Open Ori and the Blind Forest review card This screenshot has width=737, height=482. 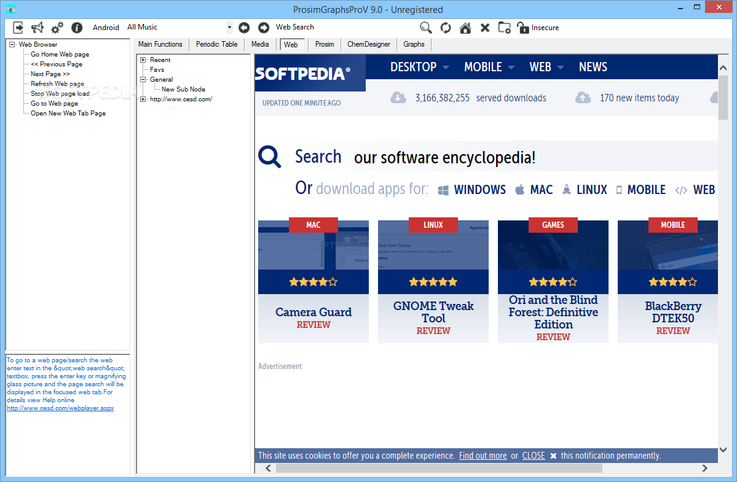[553, 282]
